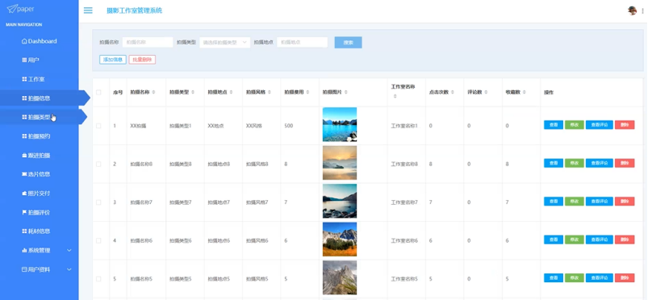The width and height of the screenshot is (648, 300).
Task: Click 查看 button in row 5
Action: (554, 277)
